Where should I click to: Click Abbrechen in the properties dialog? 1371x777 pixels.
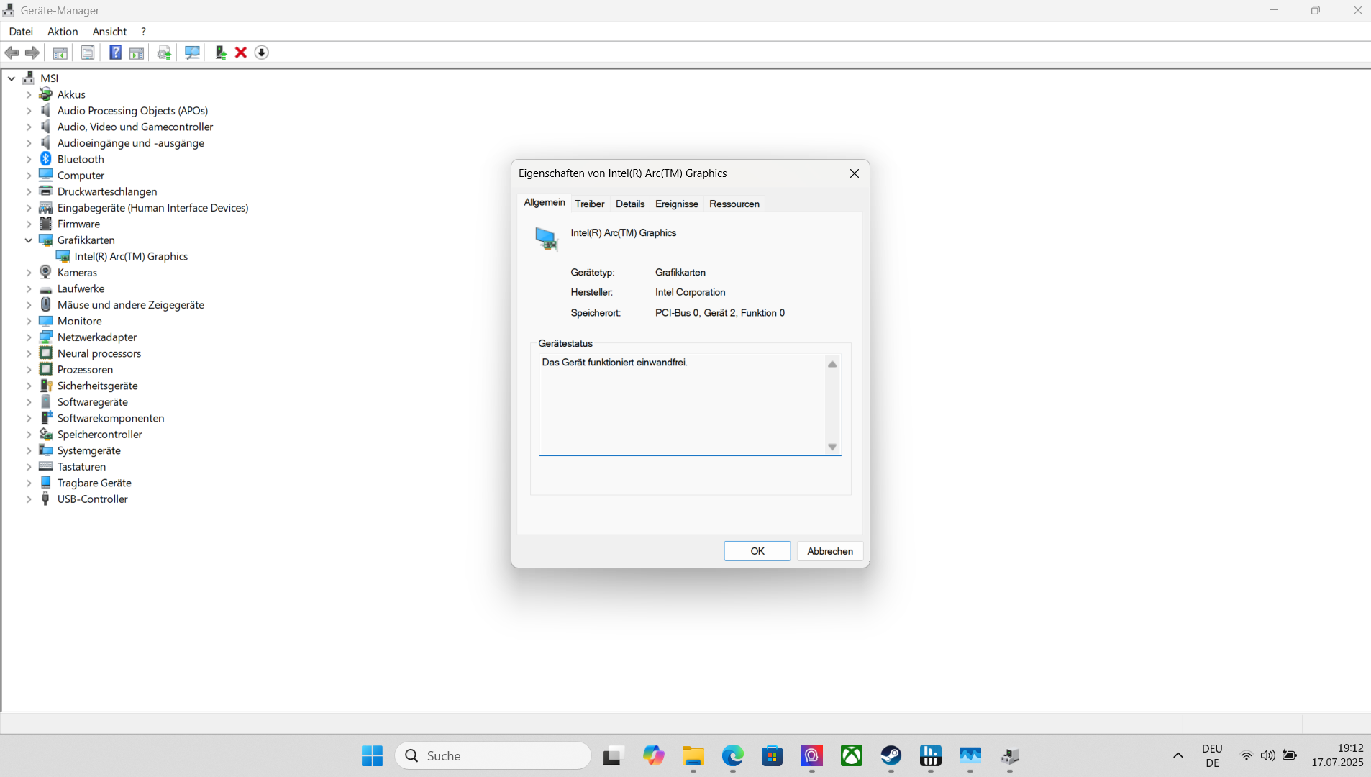pos(830,551)
